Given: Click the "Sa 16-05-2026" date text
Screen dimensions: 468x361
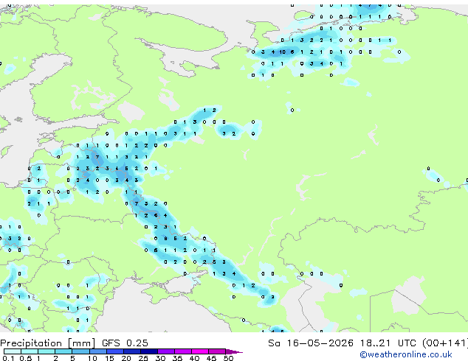Looking at the screenshot, I should click(x=311, y=343).
